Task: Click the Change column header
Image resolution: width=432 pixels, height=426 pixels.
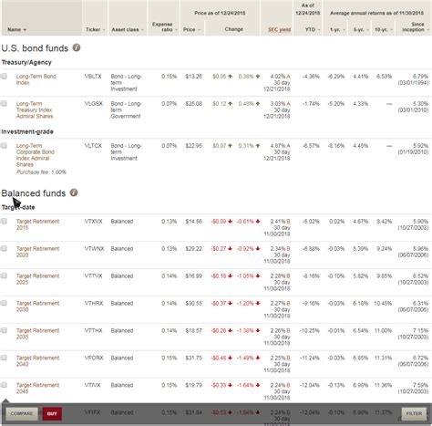Action: [233, 29]
